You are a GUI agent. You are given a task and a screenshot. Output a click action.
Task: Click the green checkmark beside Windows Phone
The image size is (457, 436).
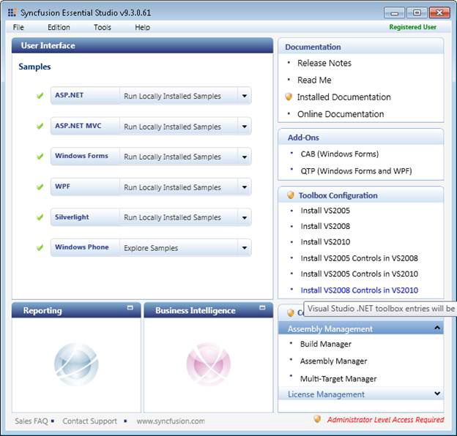point(40,248)
